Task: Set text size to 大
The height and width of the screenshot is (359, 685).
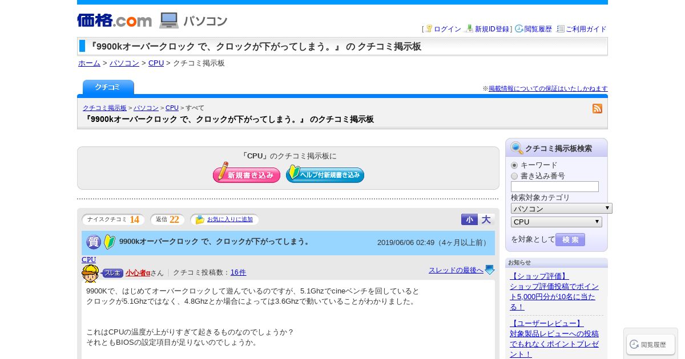Action: pyautogui.click(x=486, y=219)
